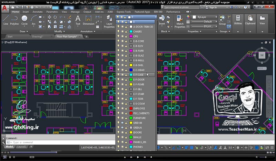The image size is (276, 161).
Task: Switch to the Layout1 tab
Action: pyautogui.click(x=21, y=147)
